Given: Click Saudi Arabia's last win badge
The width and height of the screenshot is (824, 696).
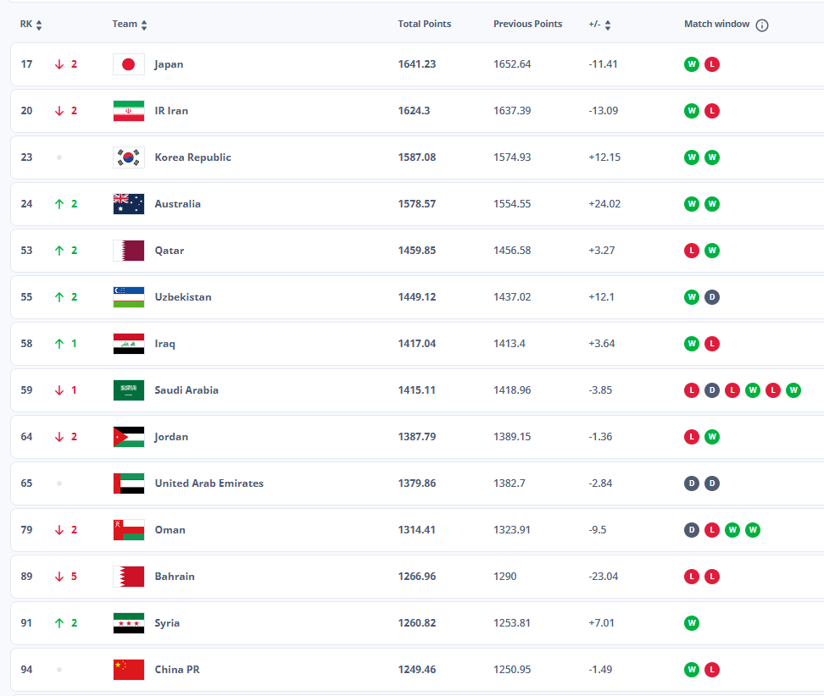Looking at the screenshot, I should pyautogui.click(x=793, y=390).
